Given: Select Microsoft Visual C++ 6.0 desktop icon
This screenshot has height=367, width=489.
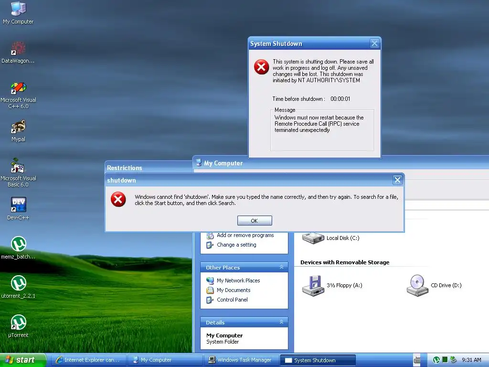Looking at the screenshot, I should coord(18,95).
